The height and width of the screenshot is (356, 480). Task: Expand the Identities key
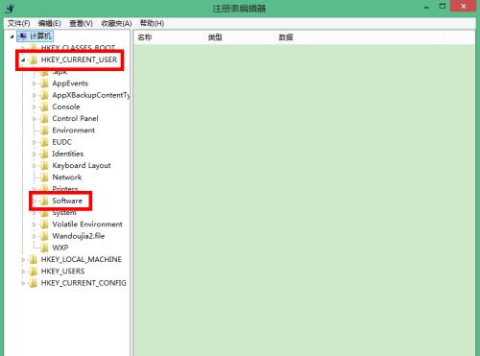click(35, 154)
